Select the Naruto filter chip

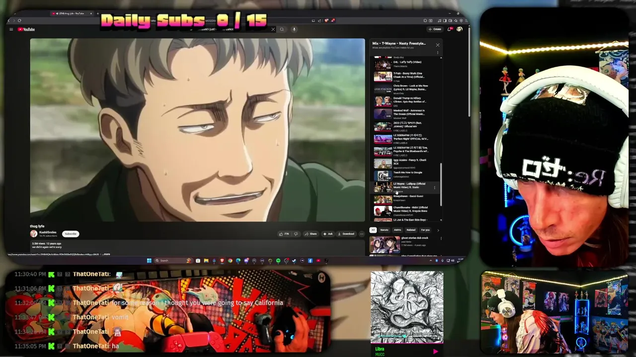(x=385, y=230)
